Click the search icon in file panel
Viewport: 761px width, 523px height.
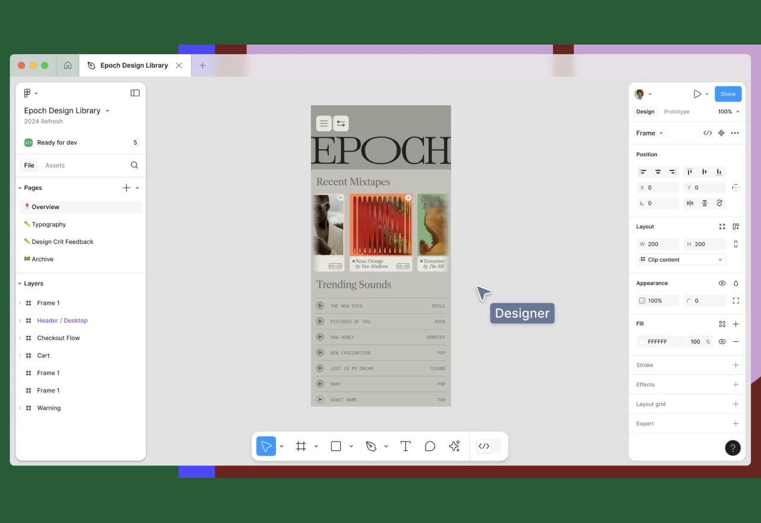click(x=134, y=165)
